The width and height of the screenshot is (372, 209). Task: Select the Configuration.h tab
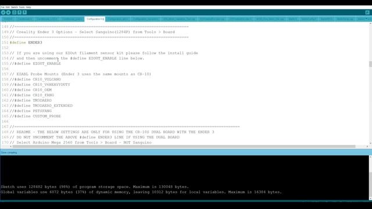click(95, 19)
